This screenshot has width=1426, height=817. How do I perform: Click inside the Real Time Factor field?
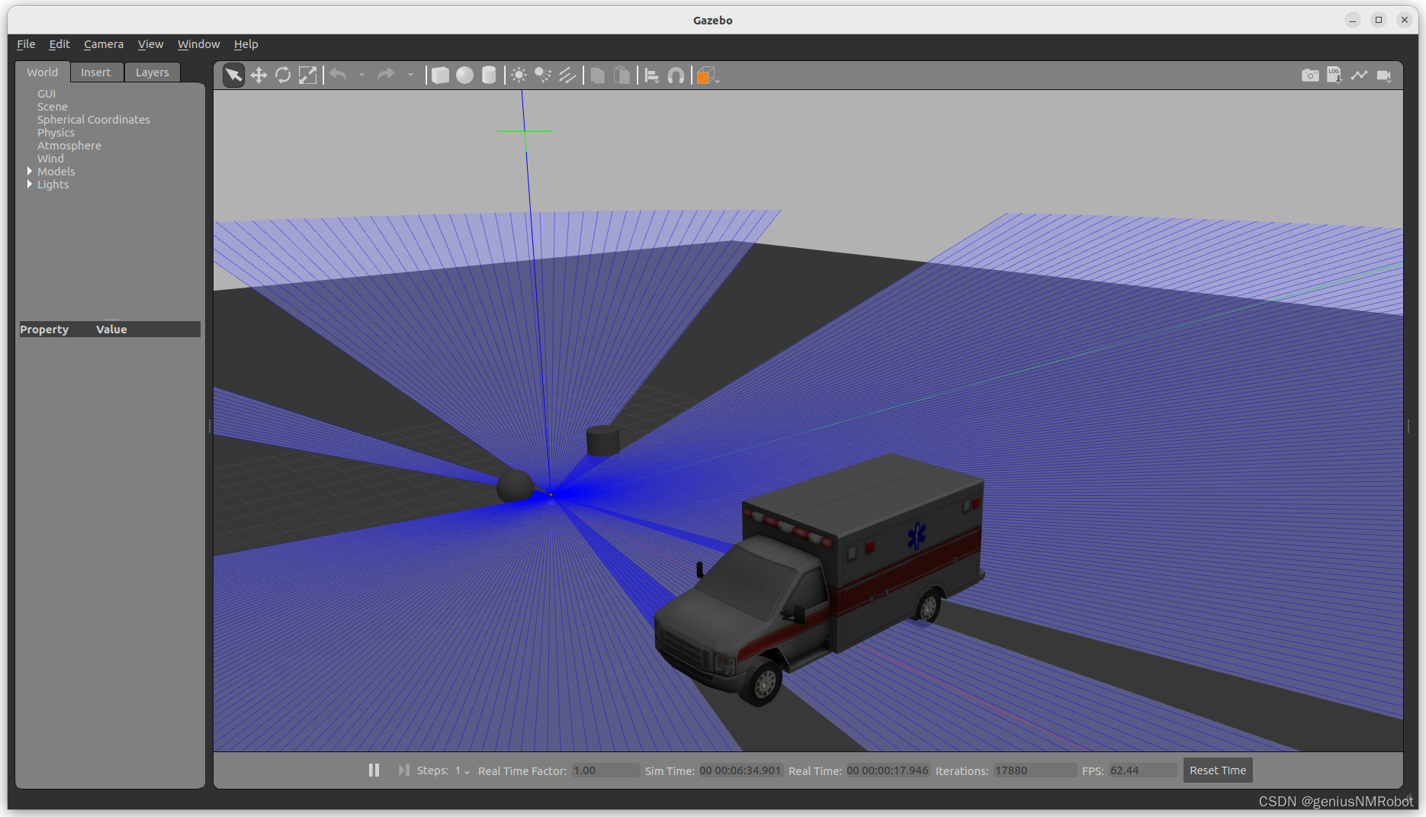click(x=605, y=770)
